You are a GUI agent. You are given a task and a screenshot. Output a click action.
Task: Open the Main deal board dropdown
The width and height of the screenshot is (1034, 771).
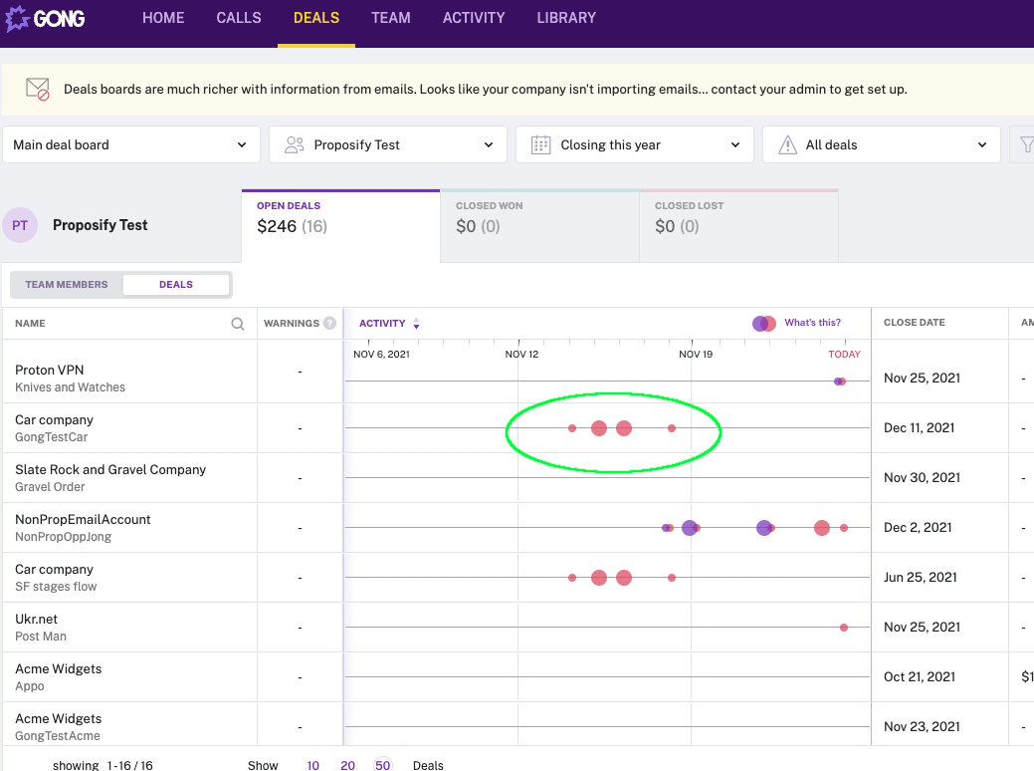[x=130, y=144]
